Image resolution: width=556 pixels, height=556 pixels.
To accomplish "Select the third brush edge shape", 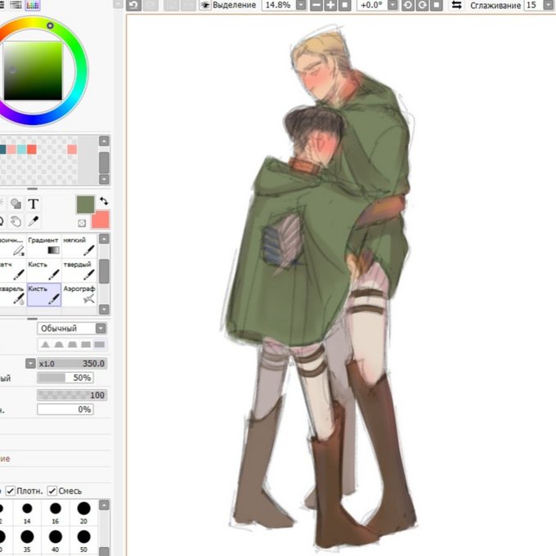I will (x=72, y=344).
